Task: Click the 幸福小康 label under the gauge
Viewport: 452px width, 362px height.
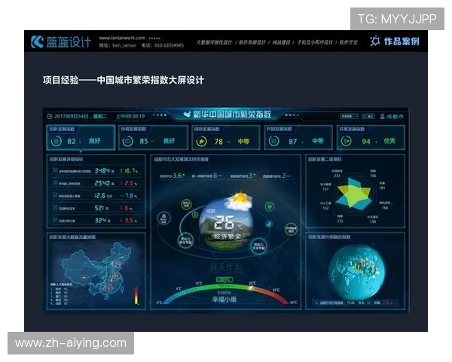Action: (x=224, y=299)
